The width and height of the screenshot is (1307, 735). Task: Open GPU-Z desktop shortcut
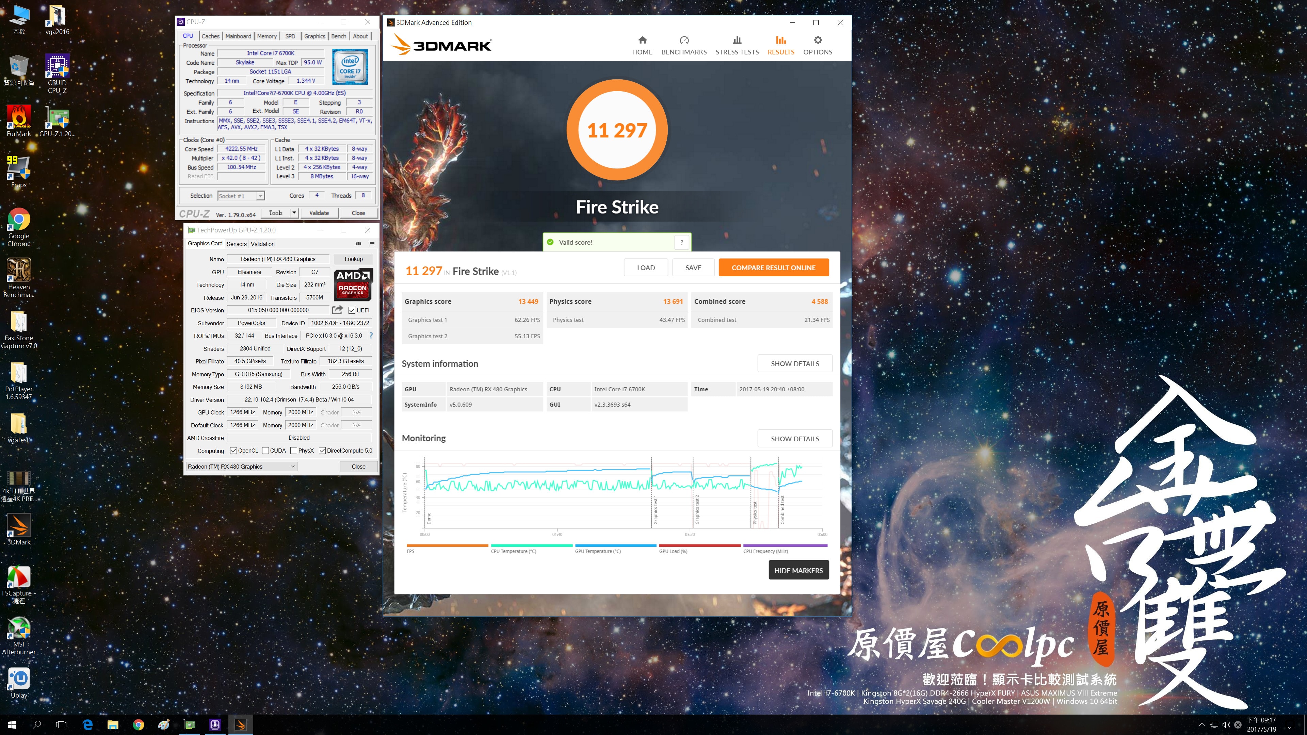click(57, 121)
